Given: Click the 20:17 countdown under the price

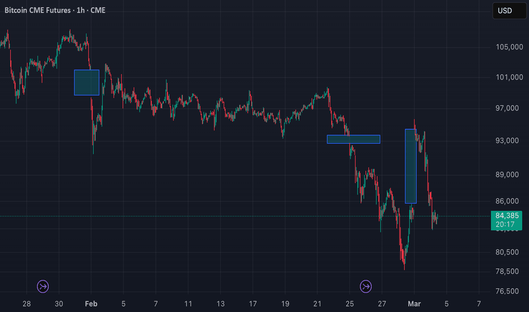Looking at the screenshot, I should (x=505, y=225).
